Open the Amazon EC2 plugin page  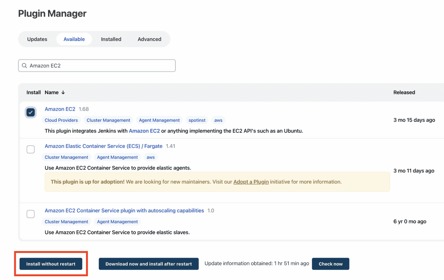tap(60, 109)
